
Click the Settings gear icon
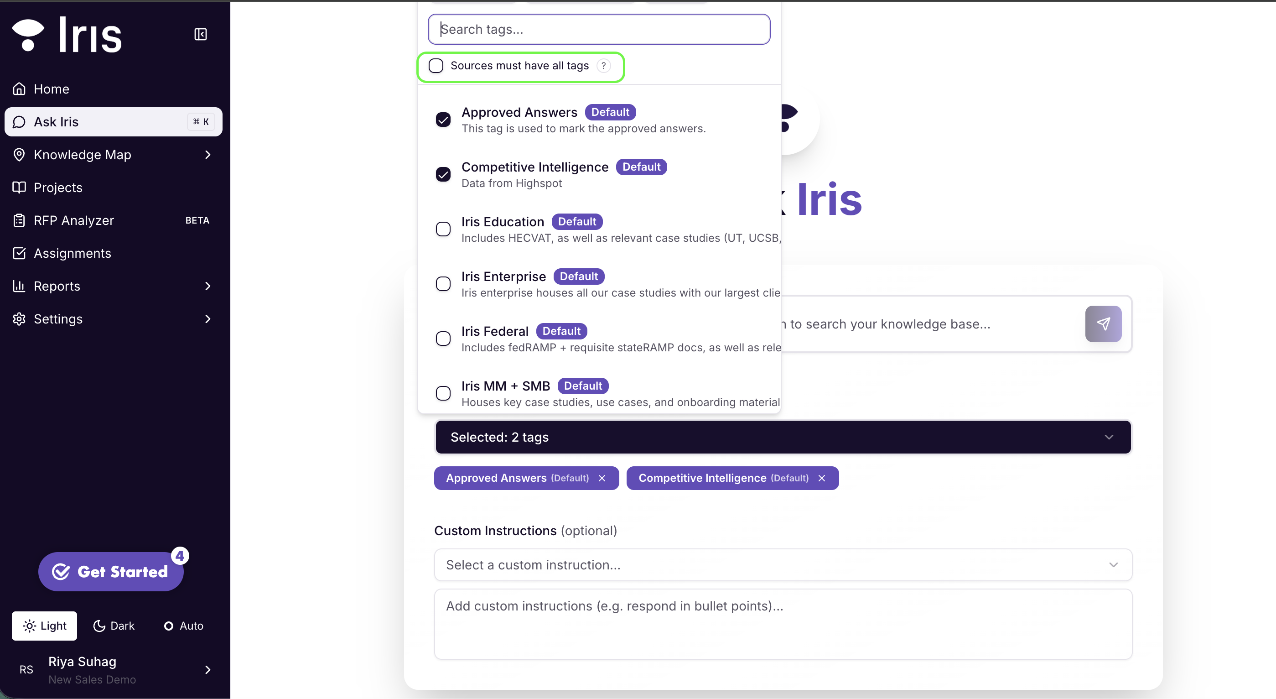click(19, 319)
